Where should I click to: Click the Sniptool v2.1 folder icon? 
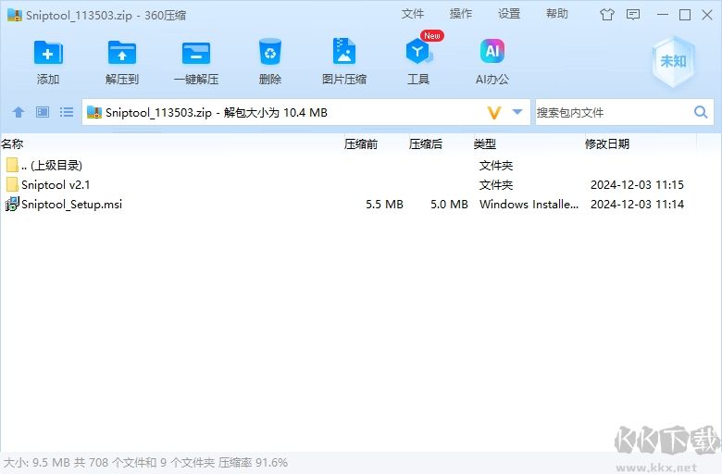(x=12, y=185)
